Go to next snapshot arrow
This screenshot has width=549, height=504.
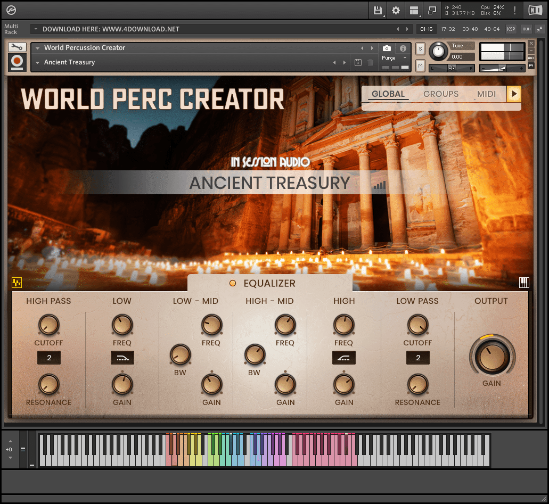click(x=345, y=63)
